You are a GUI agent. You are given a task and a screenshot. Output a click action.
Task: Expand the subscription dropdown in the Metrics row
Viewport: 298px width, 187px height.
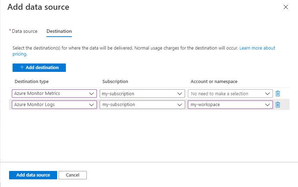coord(142,93)
